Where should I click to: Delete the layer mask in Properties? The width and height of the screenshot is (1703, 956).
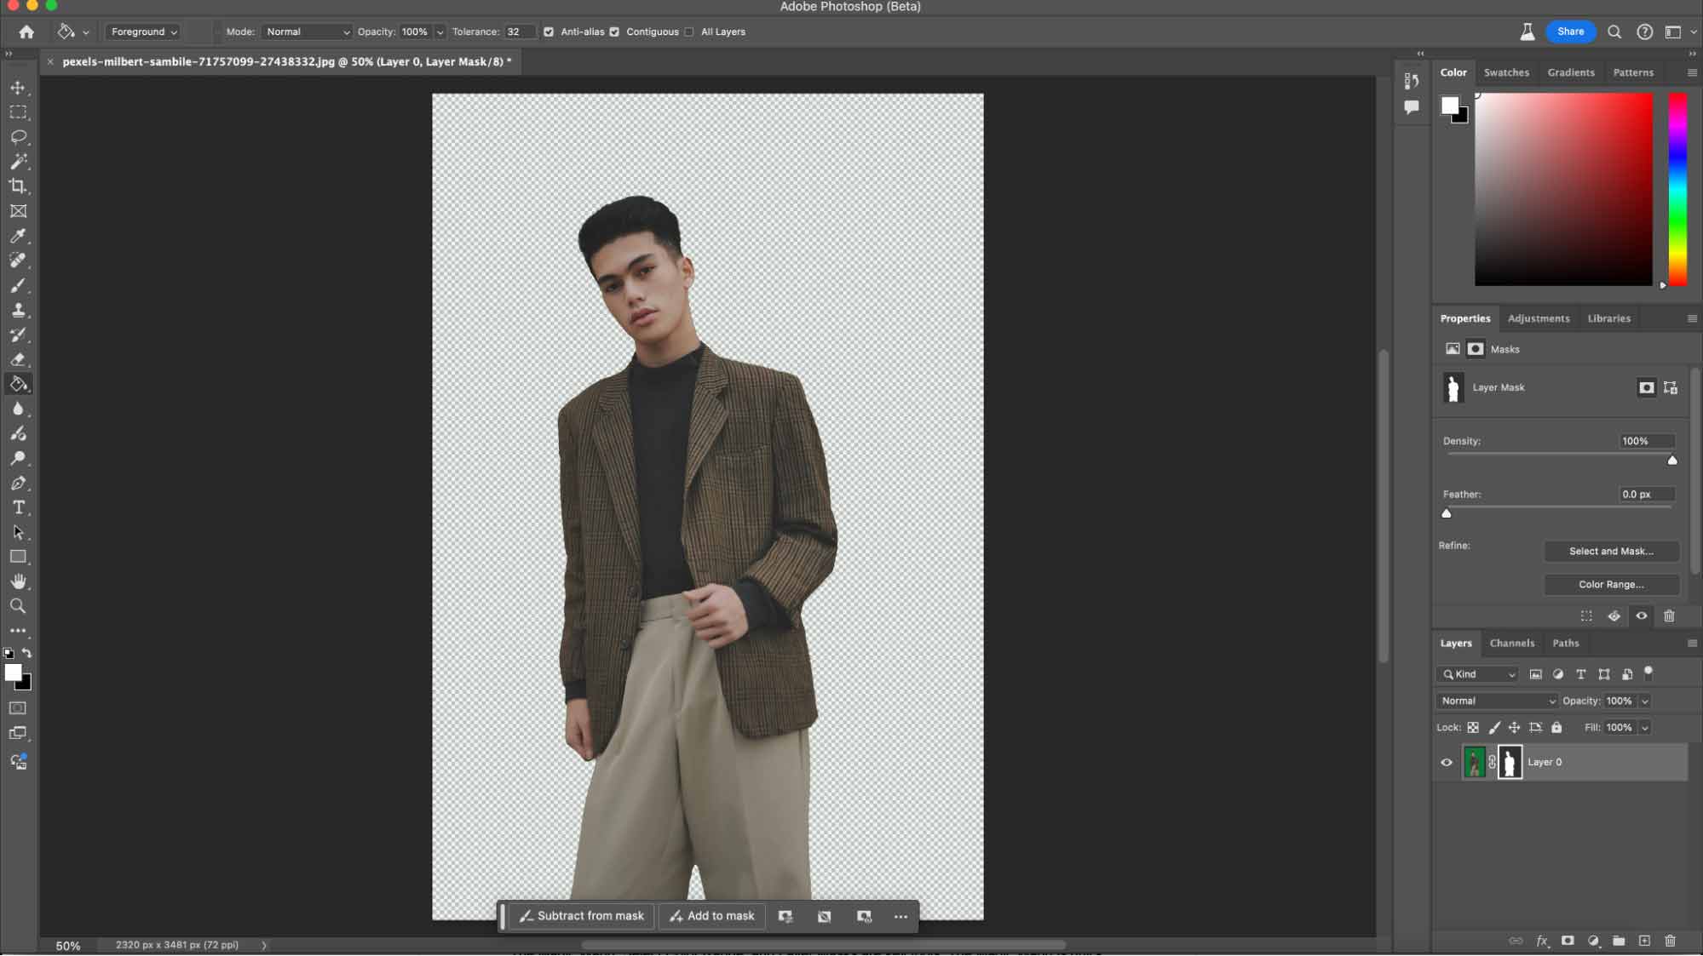click(1669, 615)
